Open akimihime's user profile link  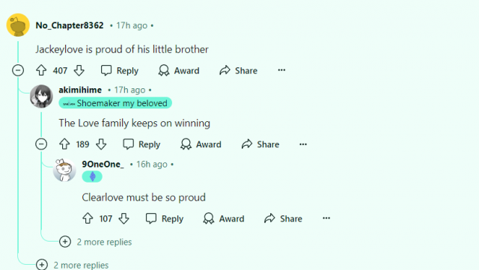[x=80, y=90]
